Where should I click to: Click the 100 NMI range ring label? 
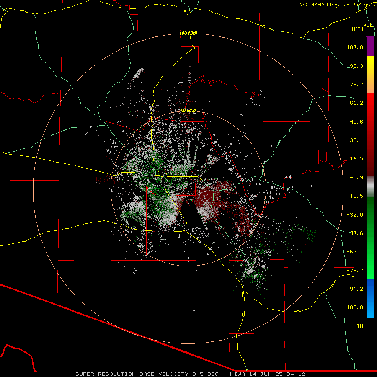coord(188,33)
